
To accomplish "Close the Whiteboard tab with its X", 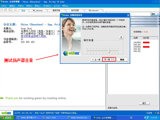I will (x=102, y=10).
